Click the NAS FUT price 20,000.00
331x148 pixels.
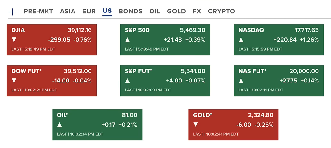click(303, 71)
